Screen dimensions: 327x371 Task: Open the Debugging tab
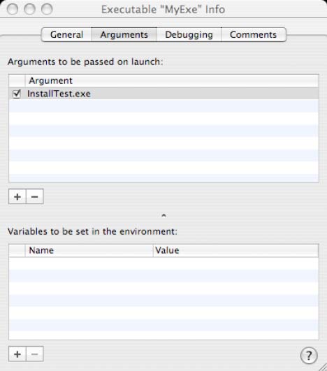tap(189, 34)
